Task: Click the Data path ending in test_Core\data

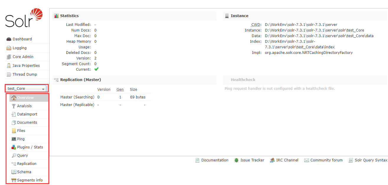Action: pos(319,36)
